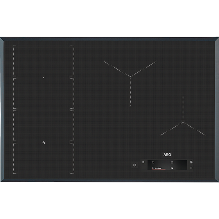Select rear-right cooking zone icon on display
The width and height of the screenshot is (219, 219).
click(x=172, y=162)
